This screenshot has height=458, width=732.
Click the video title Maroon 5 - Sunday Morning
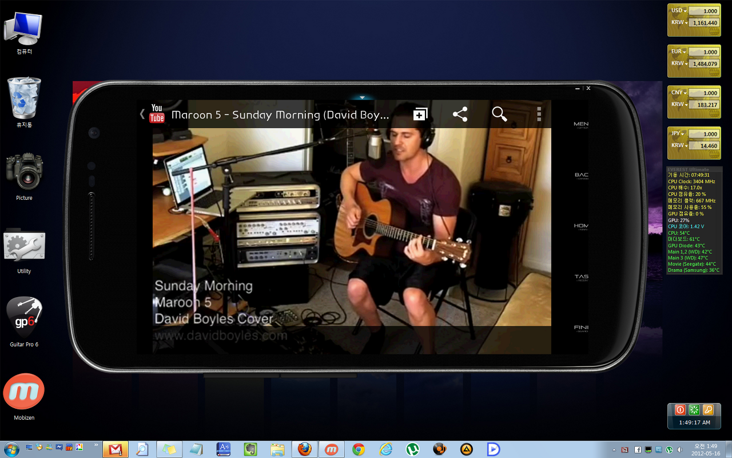coord(280,114)
